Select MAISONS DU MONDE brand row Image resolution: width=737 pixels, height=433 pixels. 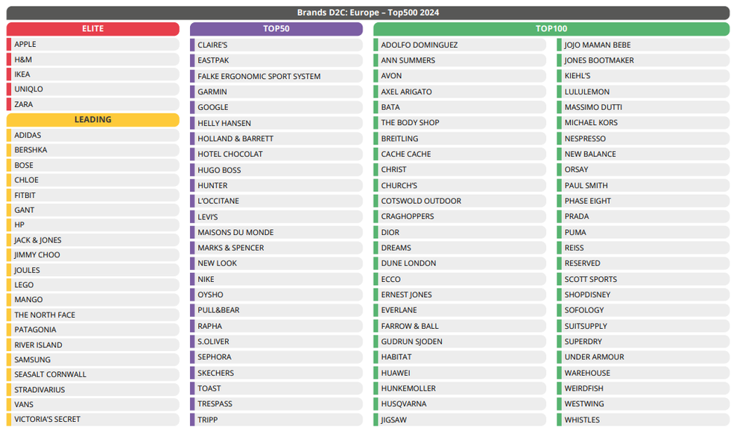click(276, 233)
